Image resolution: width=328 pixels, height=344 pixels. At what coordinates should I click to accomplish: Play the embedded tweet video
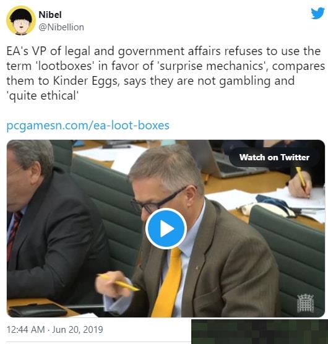[166, 228]
